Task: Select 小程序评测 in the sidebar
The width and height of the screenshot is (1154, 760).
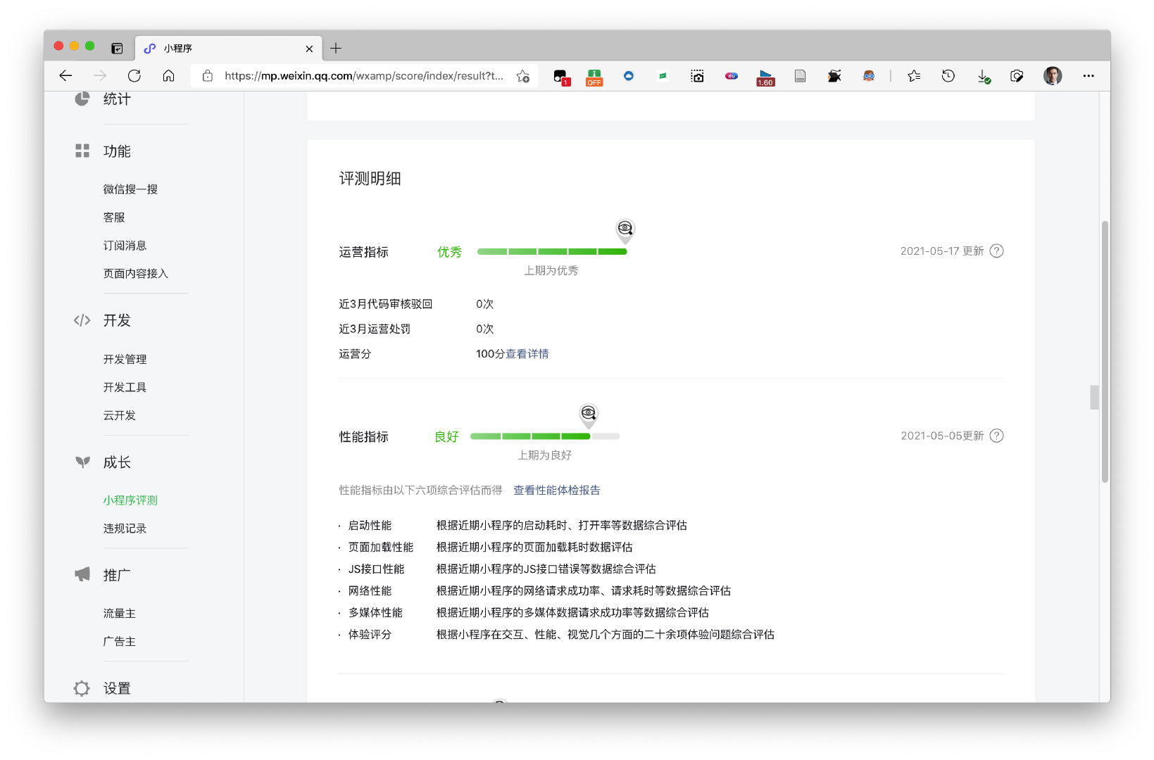Action: coord(130,500)
